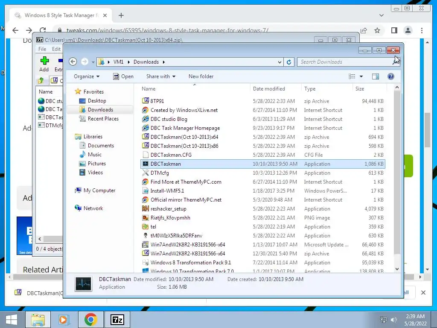Click the Forward arrow in Explorer window
Image resolution: width=437 pixels, height=328 pixels.
[84, 61]
